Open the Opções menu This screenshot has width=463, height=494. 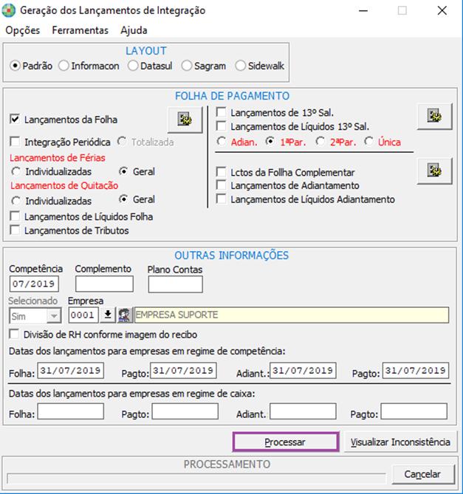coord(23,30)
